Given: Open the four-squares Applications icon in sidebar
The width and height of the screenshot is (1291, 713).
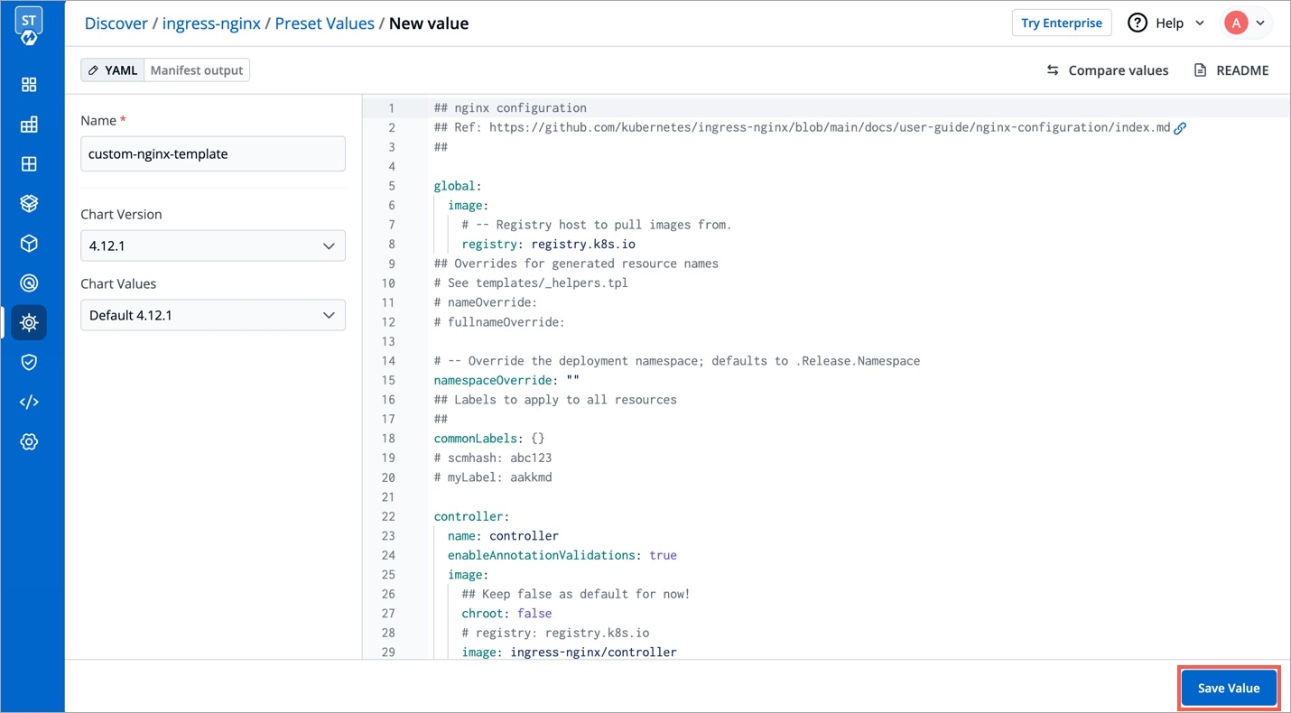Looking at the screenshot, I should coord(29,85).
